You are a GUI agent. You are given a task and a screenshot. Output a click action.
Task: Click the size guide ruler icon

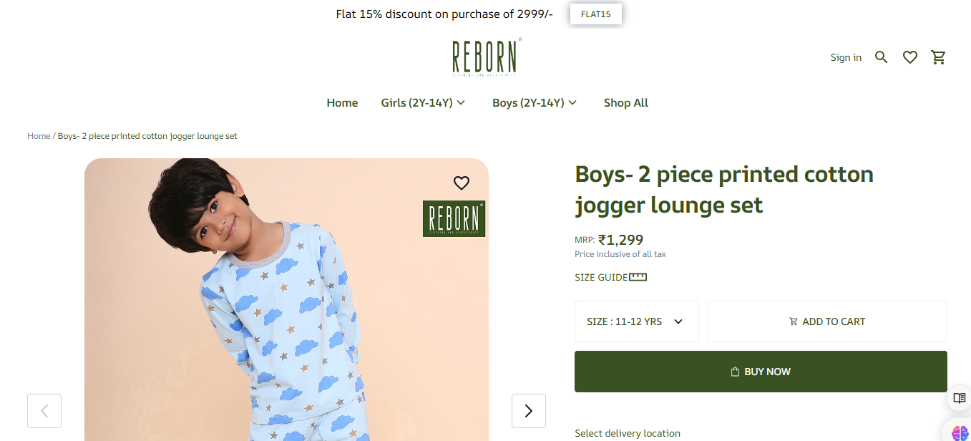(x=638, y=277)
